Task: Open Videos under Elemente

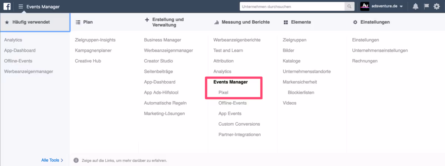Action: pyautogui.click(x=290, y=103)
